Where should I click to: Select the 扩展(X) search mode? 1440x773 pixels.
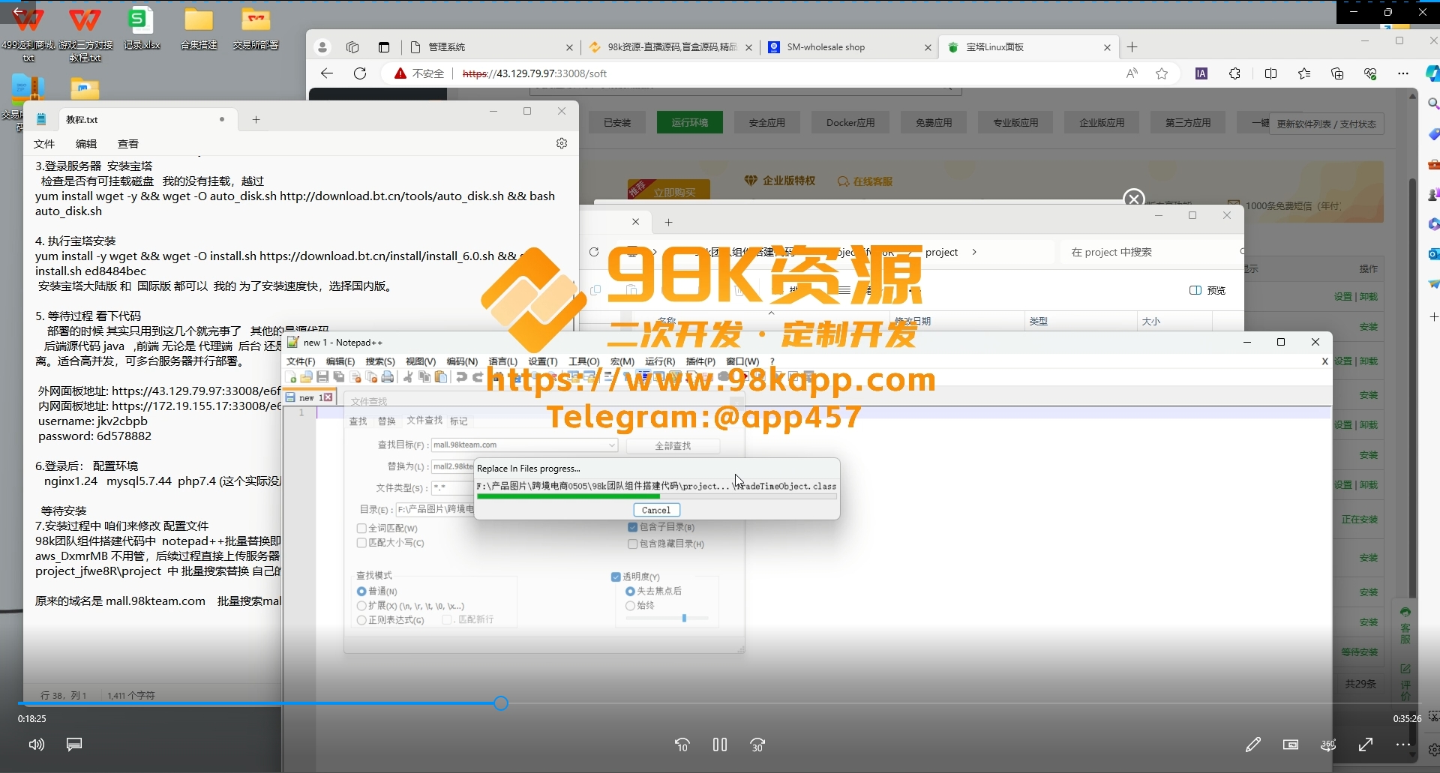tap(361, 606)
